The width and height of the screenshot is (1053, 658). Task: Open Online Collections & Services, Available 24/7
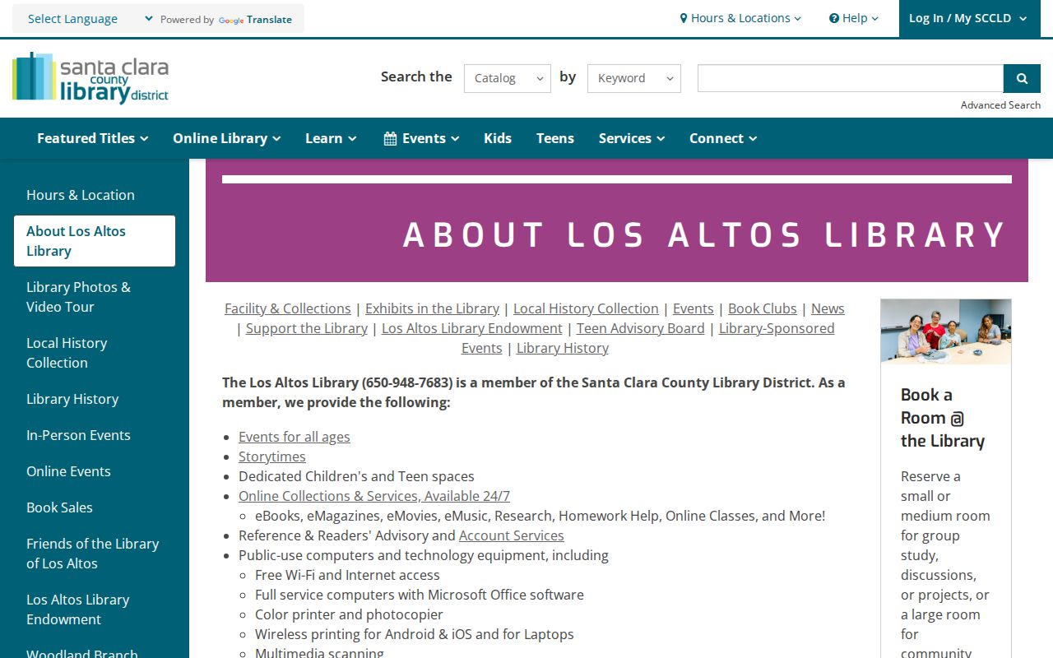point(374,496)
